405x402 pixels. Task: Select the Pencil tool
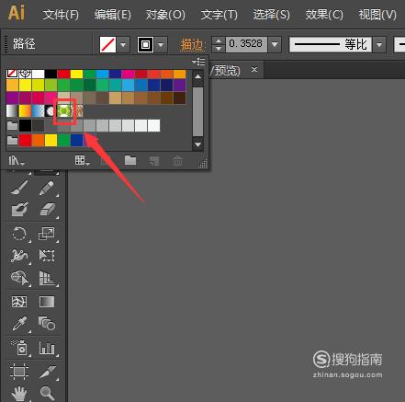click(x=47, y=188)
